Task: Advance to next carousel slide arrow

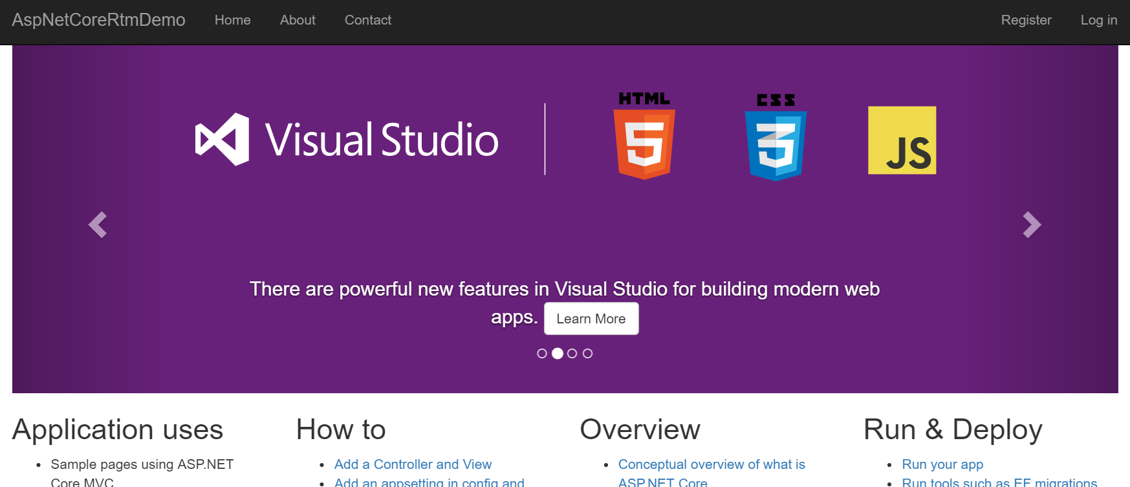Action: click(x=1032, y=225)
